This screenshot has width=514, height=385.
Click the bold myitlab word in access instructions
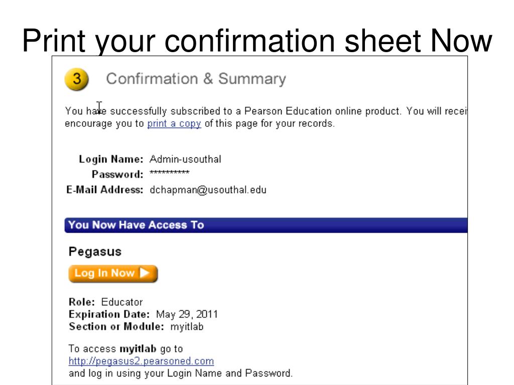[138, 349]
